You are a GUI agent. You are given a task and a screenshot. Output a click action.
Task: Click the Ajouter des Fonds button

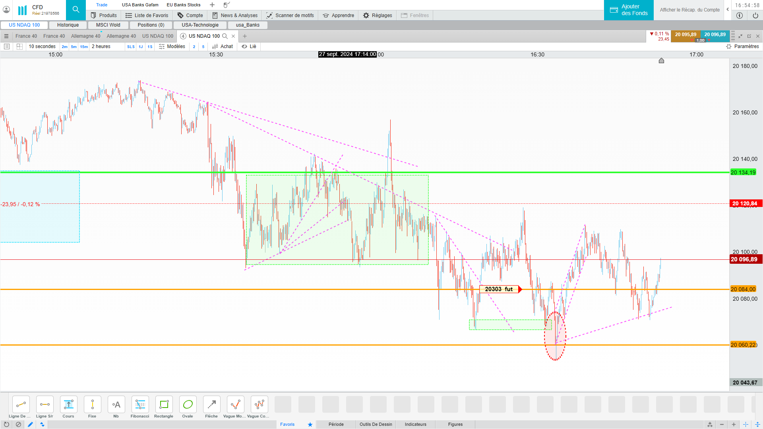click(x=629, y=10)
